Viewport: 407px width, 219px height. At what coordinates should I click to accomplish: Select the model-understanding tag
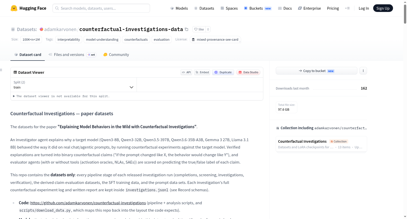tap(102, 39)
